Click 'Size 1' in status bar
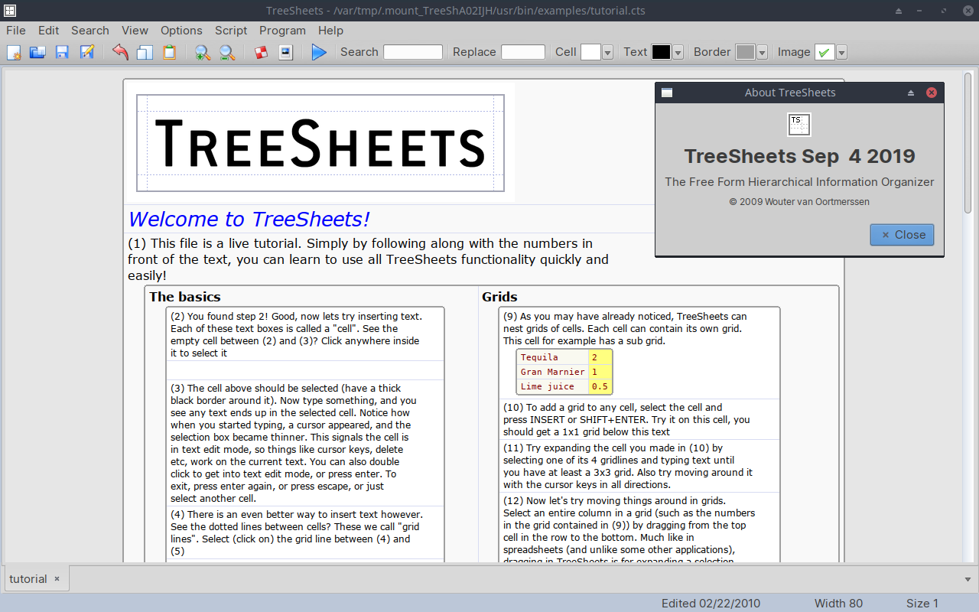The image size is (979, 612). (922, 603)
